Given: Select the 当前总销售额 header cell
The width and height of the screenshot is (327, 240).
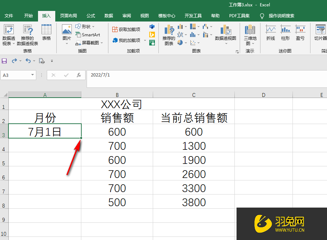Looking at the screenshot, I should point(194,117).
